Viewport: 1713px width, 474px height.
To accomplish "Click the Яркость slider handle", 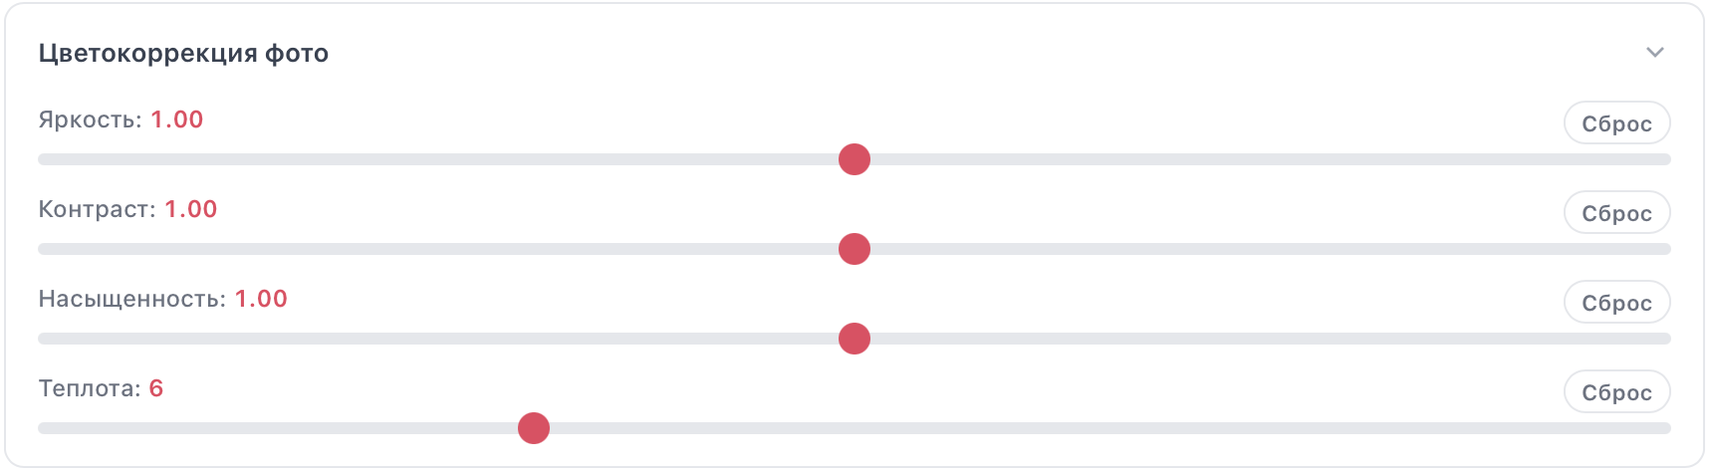I will [855, 159].
